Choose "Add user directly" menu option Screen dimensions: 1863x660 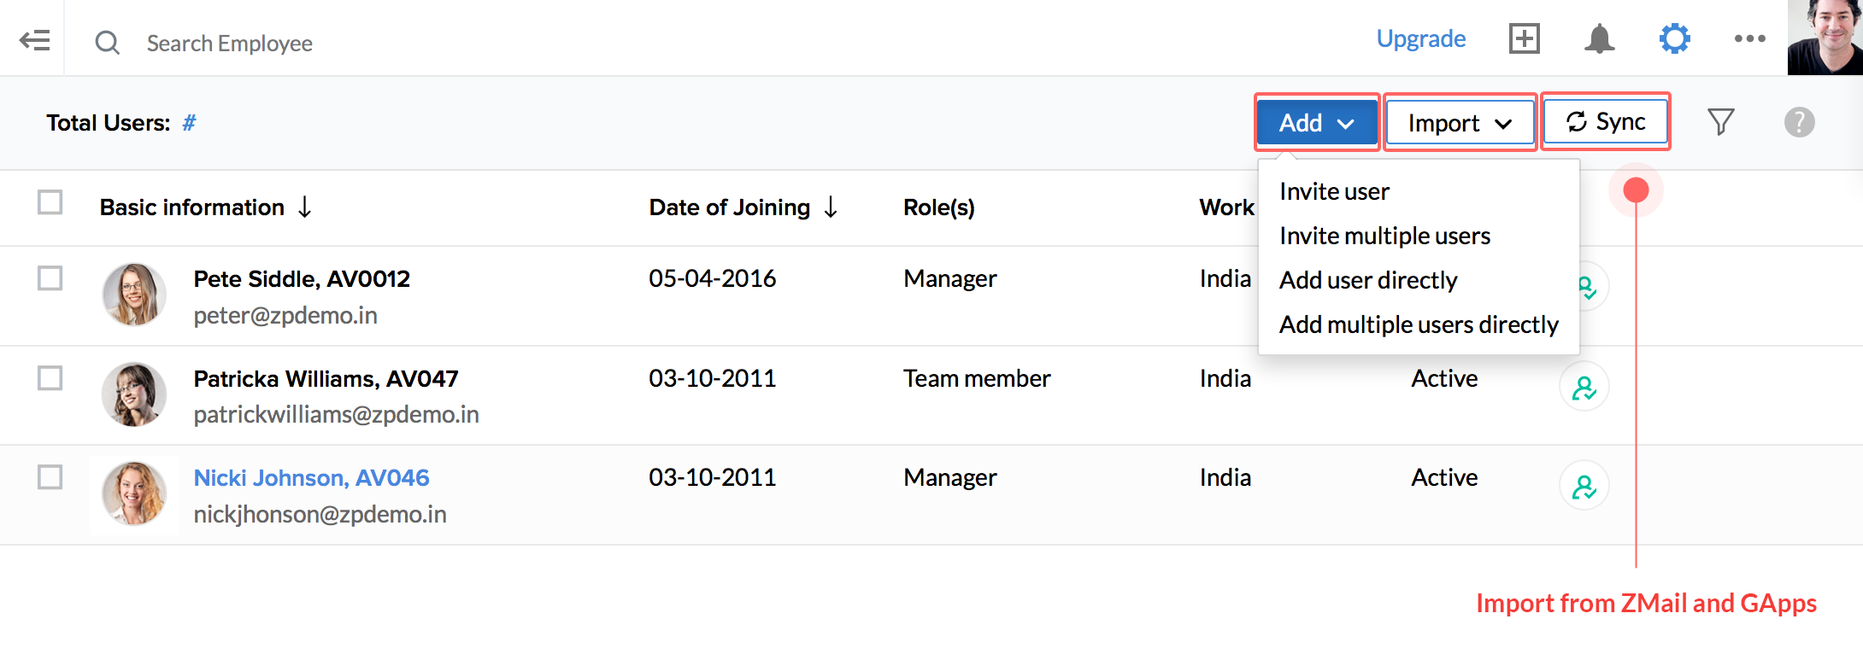click(x=1367, y=280)
